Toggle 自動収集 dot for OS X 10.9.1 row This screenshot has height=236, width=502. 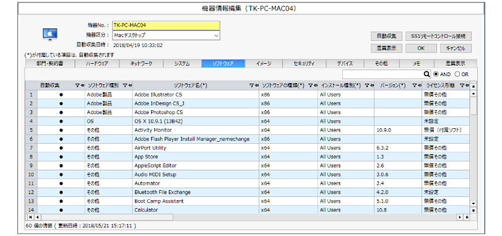[61, 121]
